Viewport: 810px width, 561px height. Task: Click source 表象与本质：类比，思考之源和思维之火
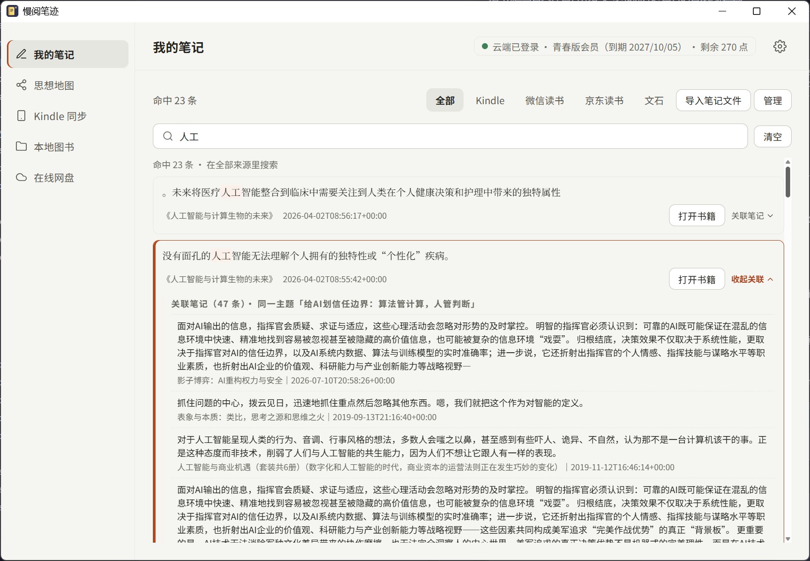(x=251, y=417)
